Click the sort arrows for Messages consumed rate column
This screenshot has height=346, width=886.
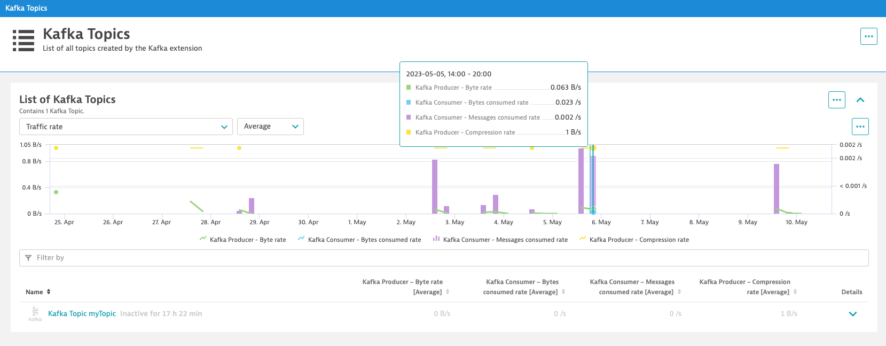coord(679,292)
